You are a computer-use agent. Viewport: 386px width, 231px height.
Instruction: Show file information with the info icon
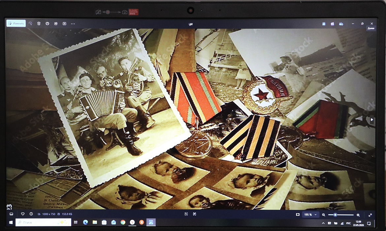pyautogui.click(x=31, y=214)
